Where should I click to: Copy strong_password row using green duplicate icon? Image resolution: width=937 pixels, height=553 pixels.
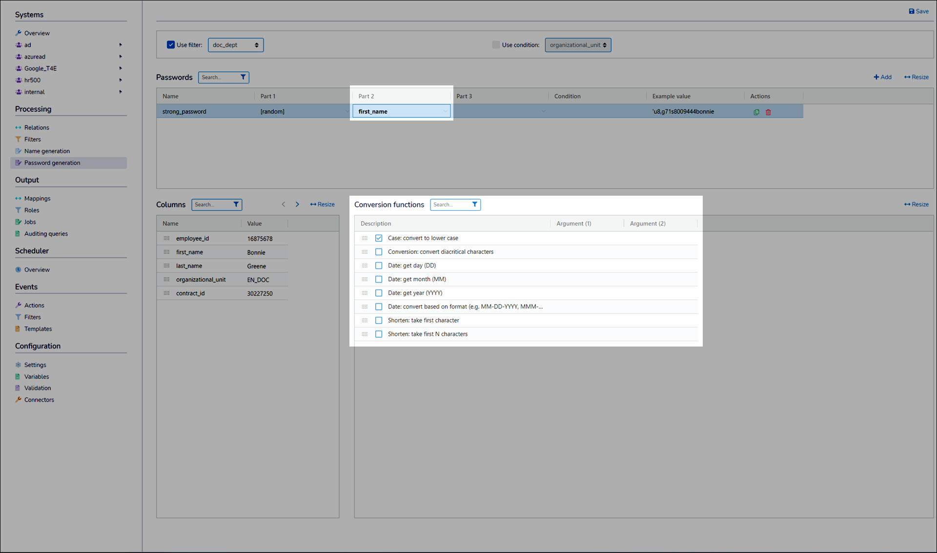pos(756,112)
